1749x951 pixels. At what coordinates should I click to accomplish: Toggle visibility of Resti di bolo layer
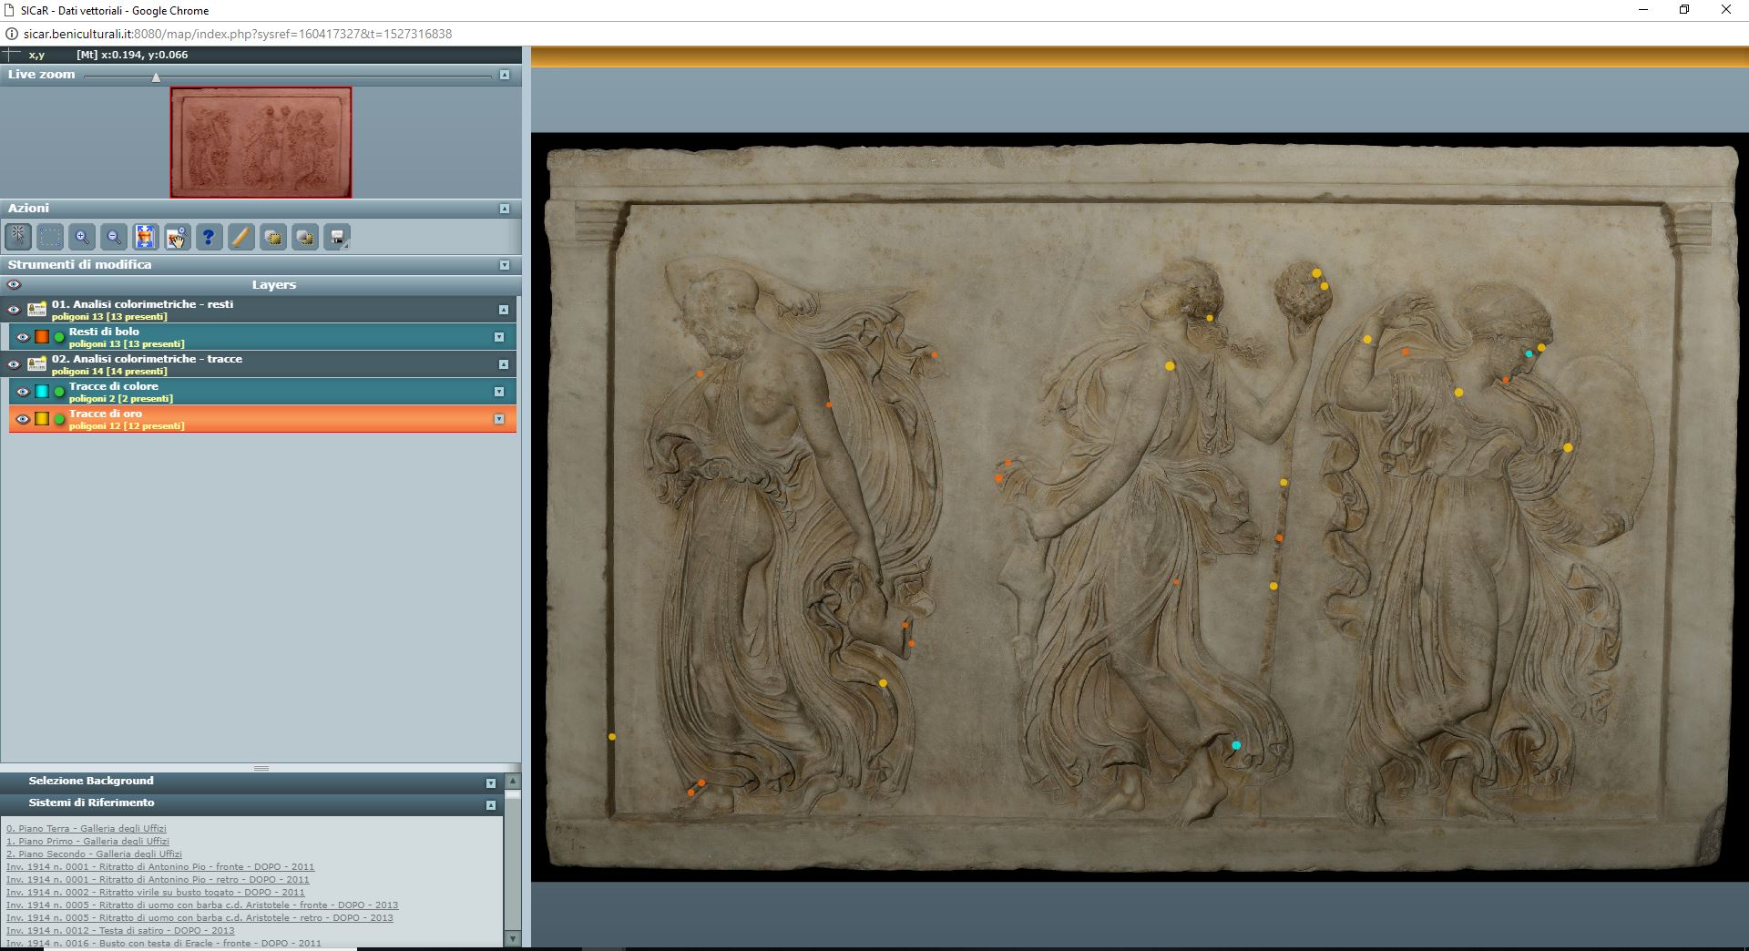click(x=23, y=336)
